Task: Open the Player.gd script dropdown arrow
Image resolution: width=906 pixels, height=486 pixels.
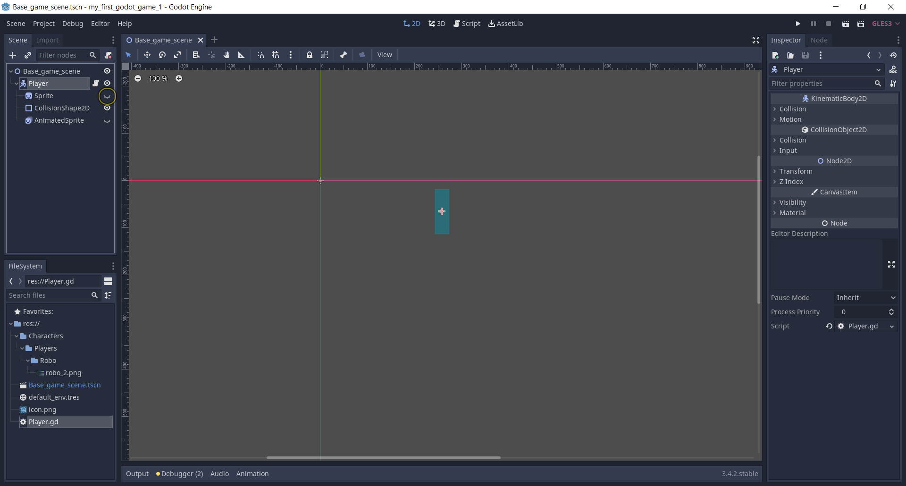Action: (x=892, y=326)
